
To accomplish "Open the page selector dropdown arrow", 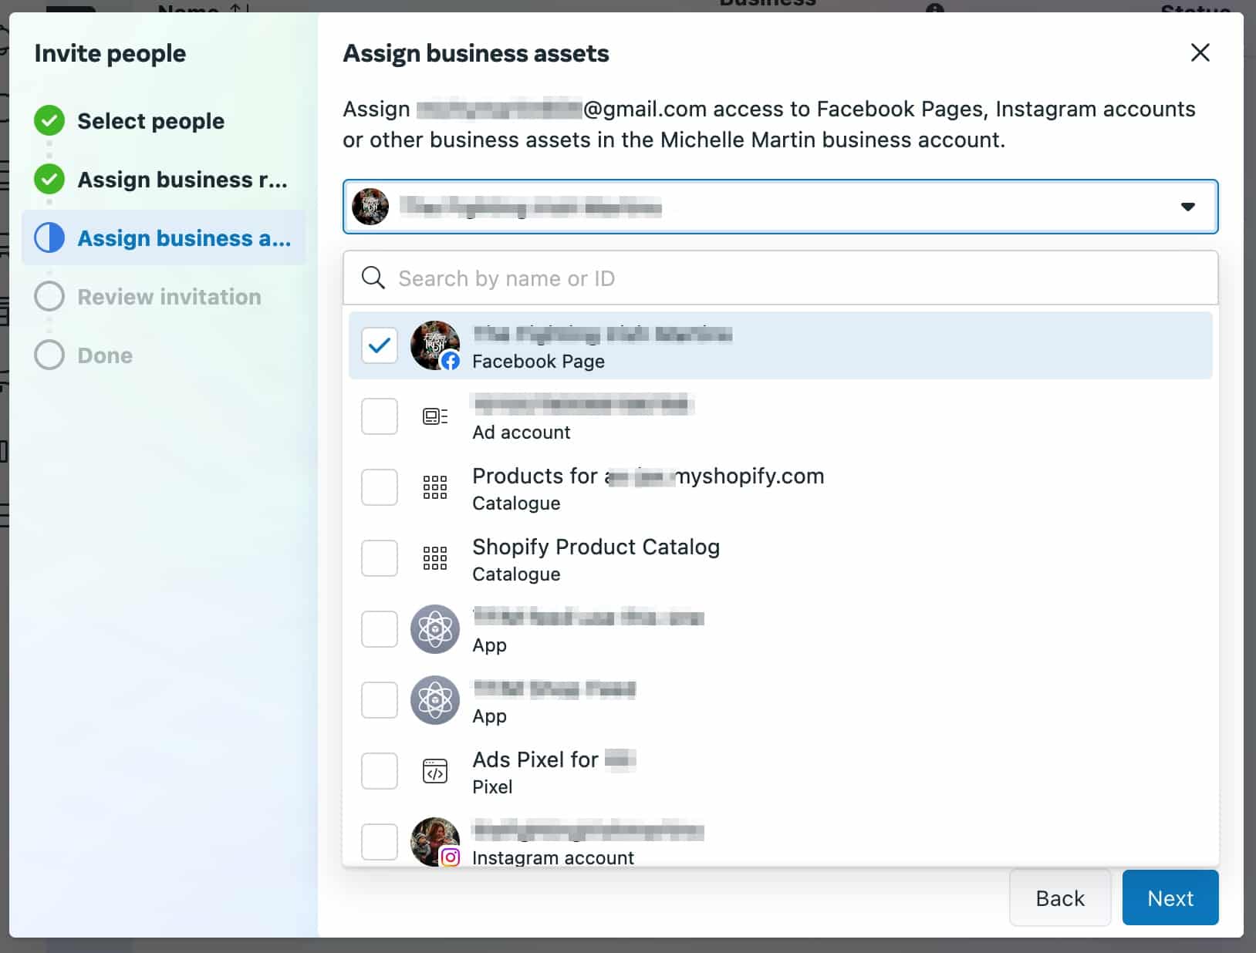I will (x=1187, y=207).
